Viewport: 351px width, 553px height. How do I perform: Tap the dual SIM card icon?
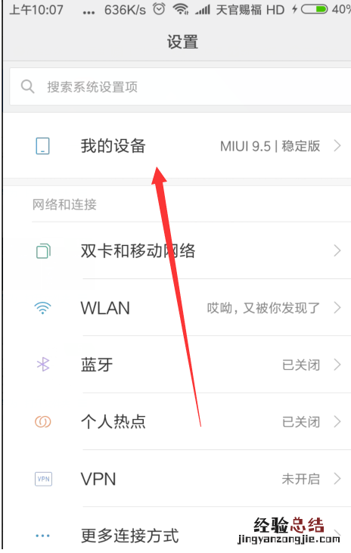tap(43, 251)
